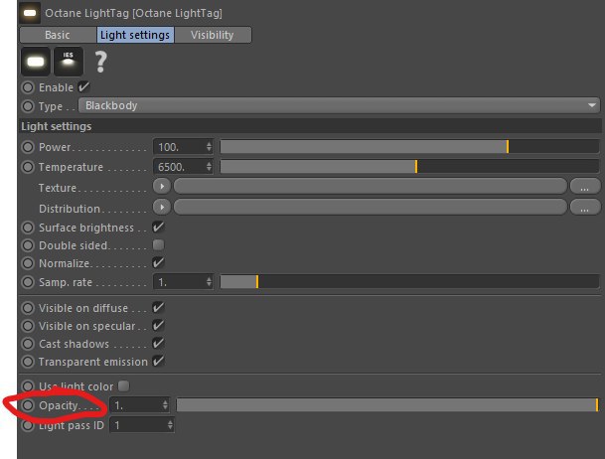
Task: Enable the Double sided checkbox
Action: pos(158,245)
